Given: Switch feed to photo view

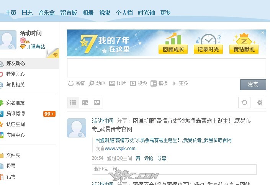Looking at the screenshot, I should coord(97,103).
